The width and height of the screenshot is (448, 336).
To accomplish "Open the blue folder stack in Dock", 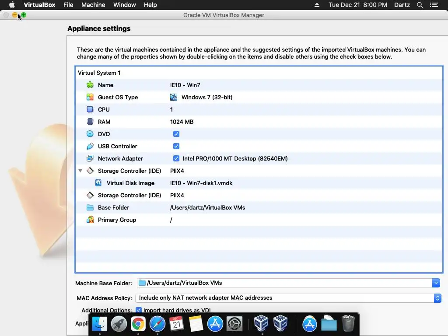I will pyautogui.click(x=329, y=323).
